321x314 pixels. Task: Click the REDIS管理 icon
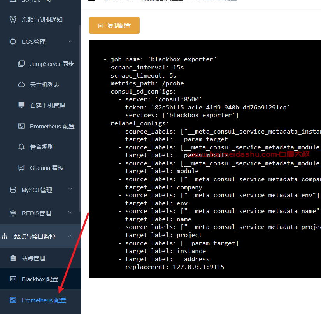(x=13, y=213)
